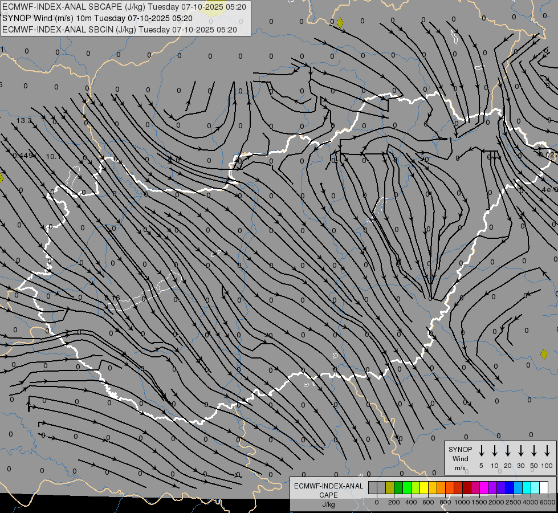Click the bright green 400 J/kg swatch

tap(408, 487)
